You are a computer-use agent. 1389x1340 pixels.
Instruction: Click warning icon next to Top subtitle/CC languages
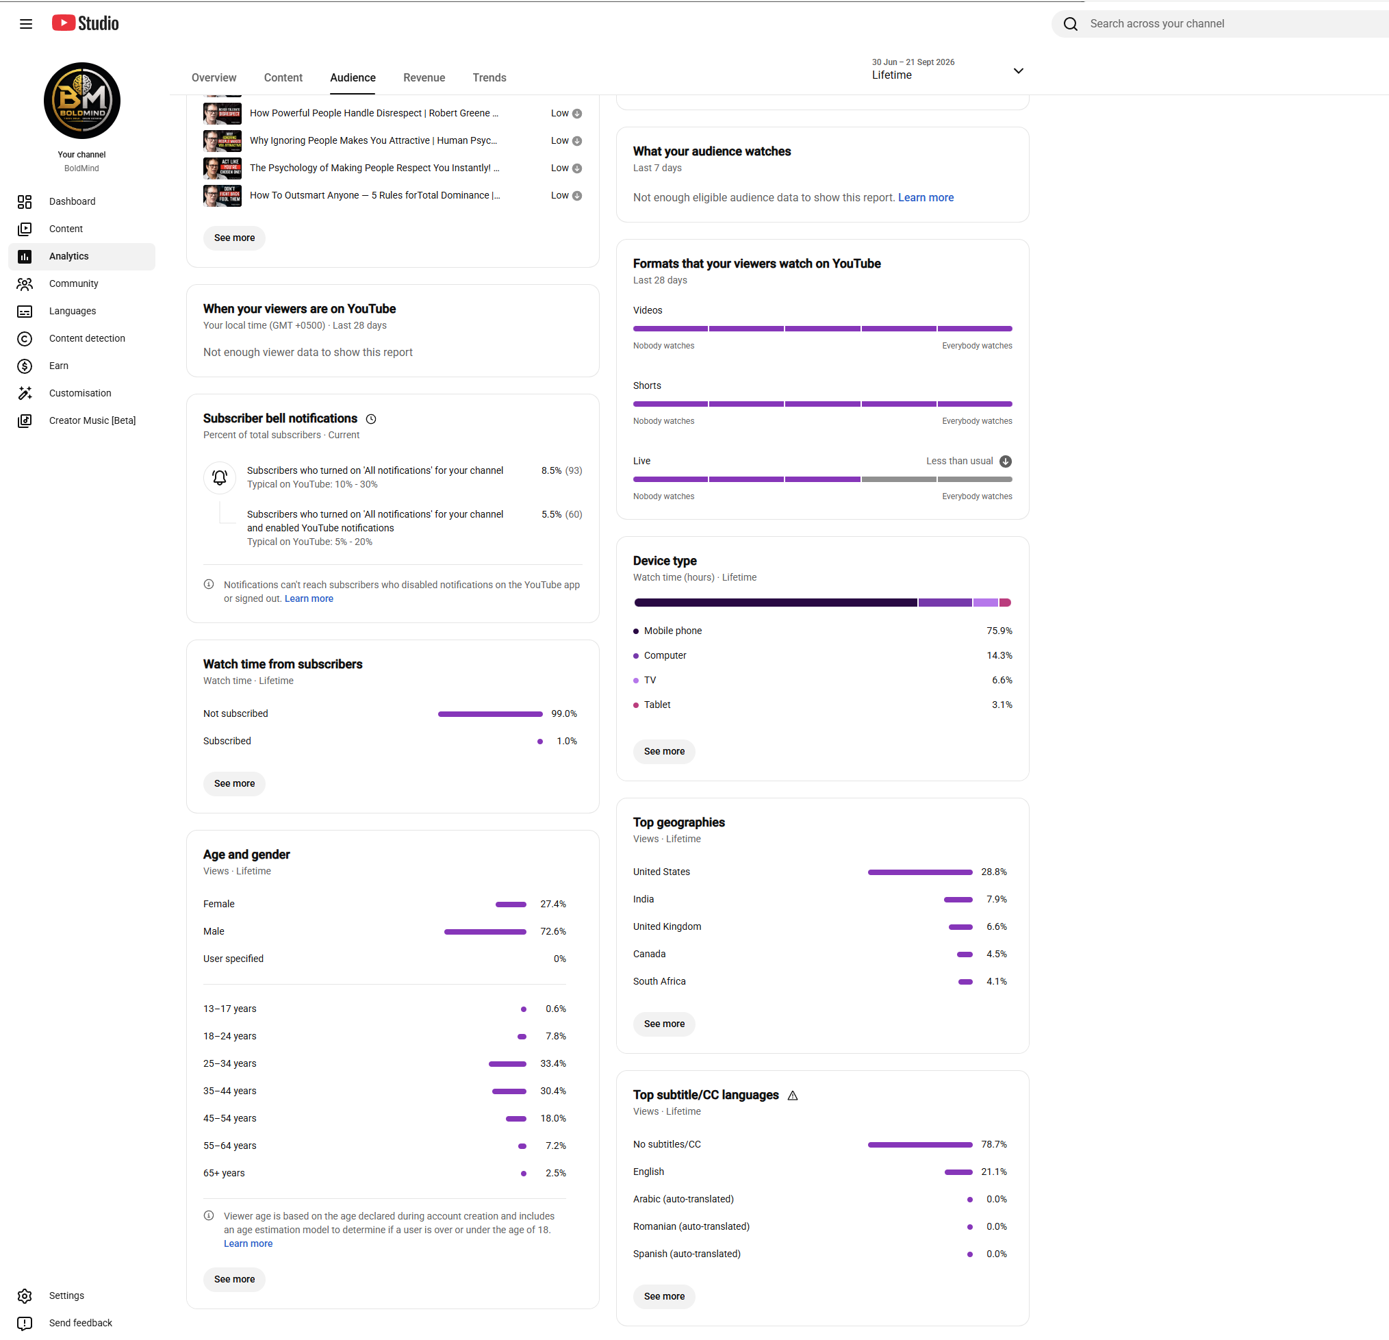pyautogui.click(x=792, y=1096)
